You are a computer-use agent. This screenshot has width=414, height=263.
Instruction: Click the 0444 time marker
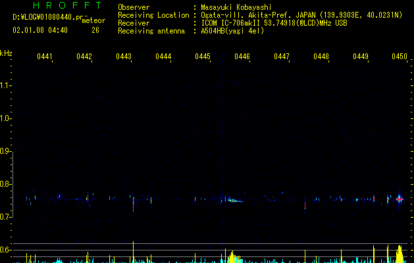(163, 57)
